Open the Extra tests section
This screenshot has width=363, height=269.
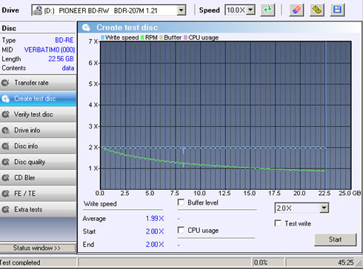click(38, 210)
